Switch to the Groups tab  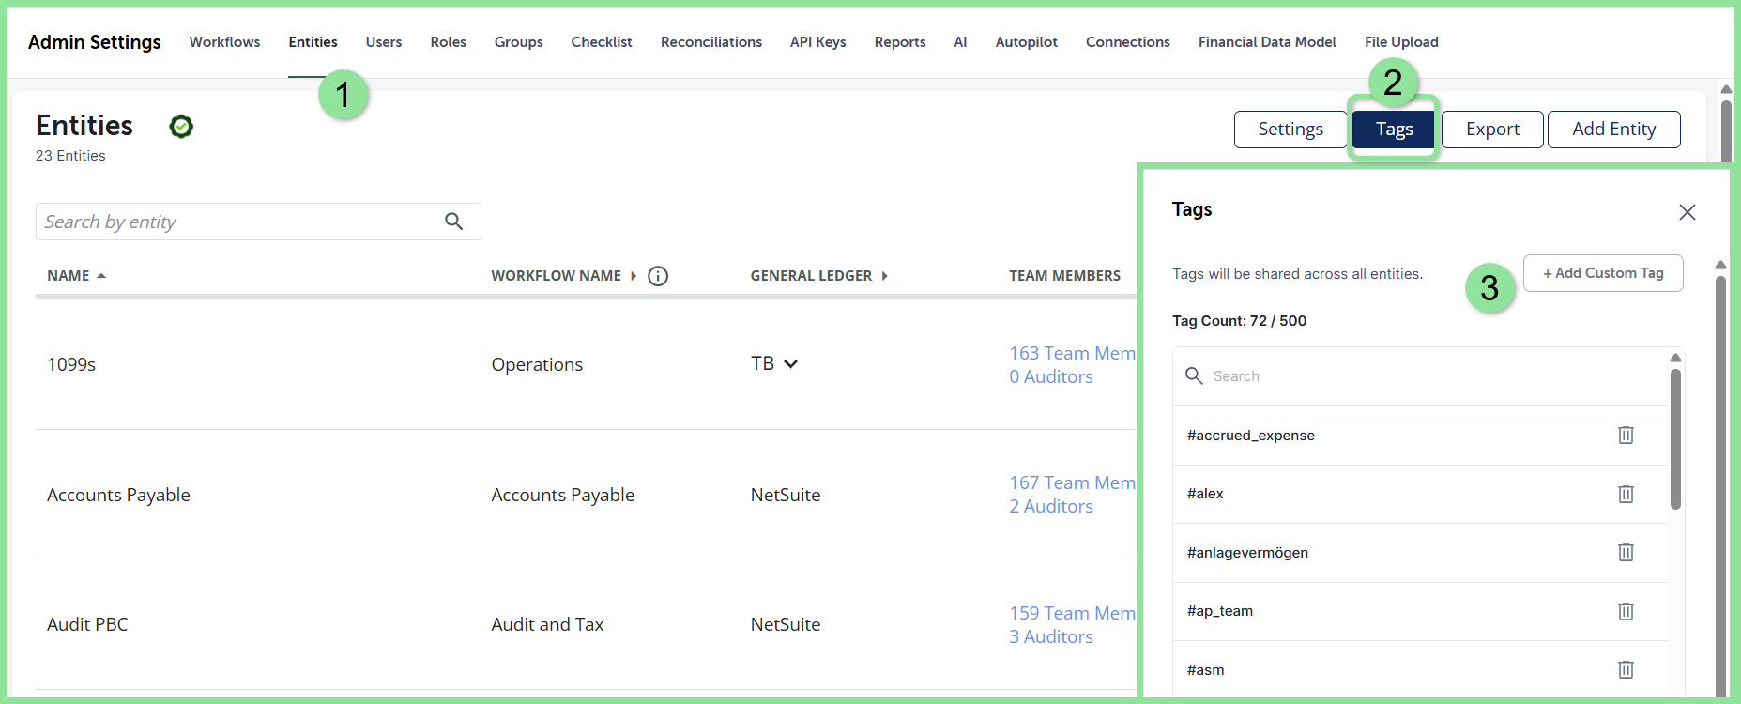(518, 42)
